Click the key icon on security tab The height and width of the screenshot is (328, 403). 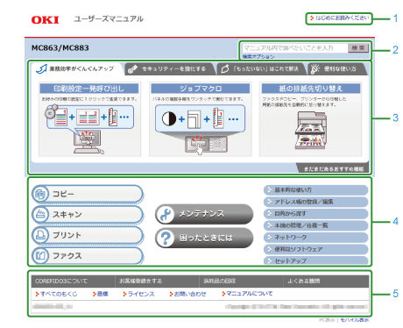click(x=133, y=69)
